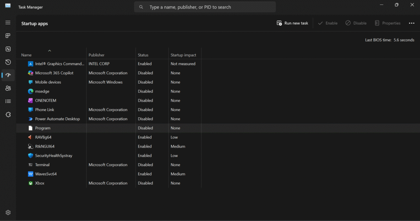The width and height of the screenshot is (420, 221).
Task: Sort by the Name column header
Action: (27, 55)
